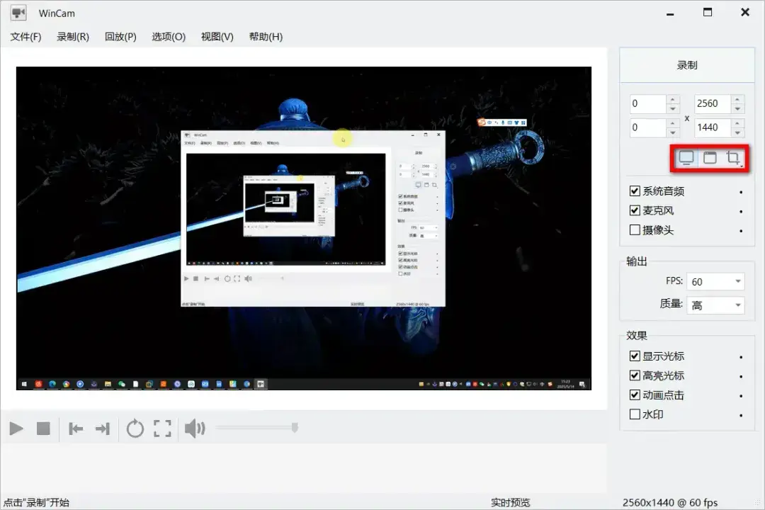
Task: Disable the 系统音频 checkbox
Action: 634,191
